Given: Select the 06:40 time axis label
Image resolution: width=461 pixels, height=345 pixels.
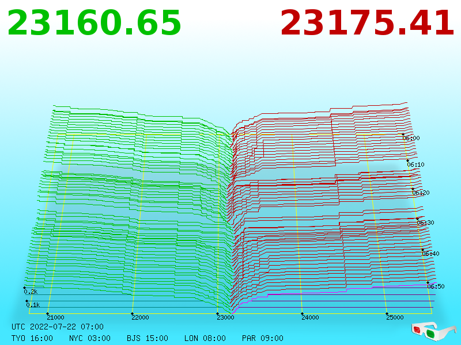Looking at the screenshot, I should pyautogui.click(x=430, y=254).
